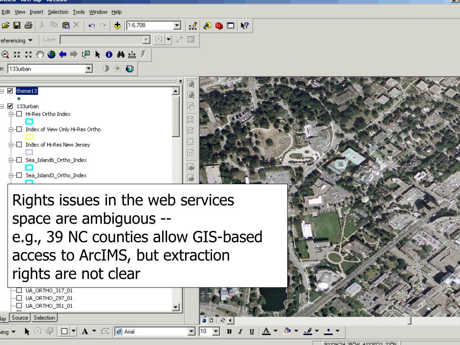460x345 pixels.
Task: Choose the Select Features tool
Action: point(86,54)
